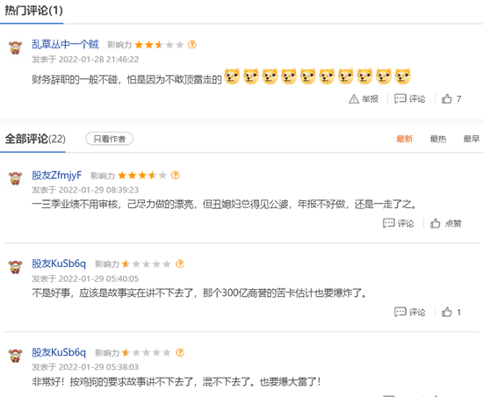Click the 举报 report warning icon
Screen dimensions: 483x397
[354, 99]
